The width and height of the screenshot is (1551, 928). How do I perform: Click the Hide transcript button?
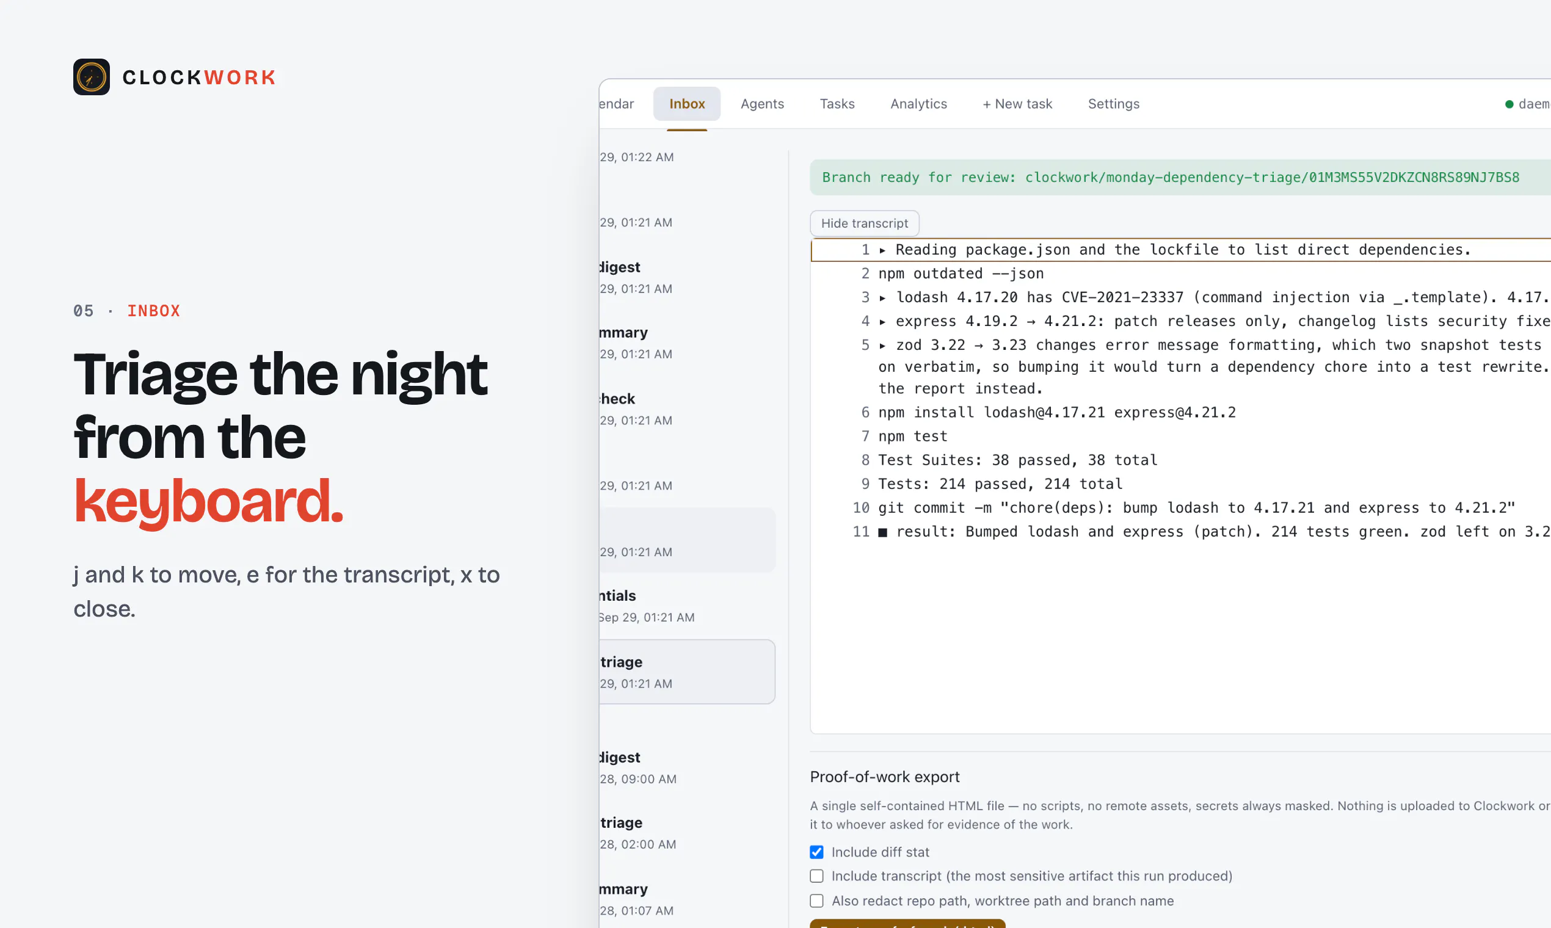pyautogui.click(x=864, y=223)
